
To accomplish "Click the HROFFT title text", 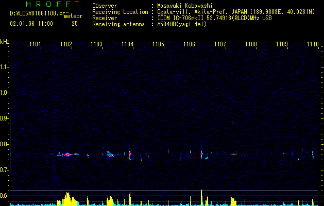I will coord(53,4).
